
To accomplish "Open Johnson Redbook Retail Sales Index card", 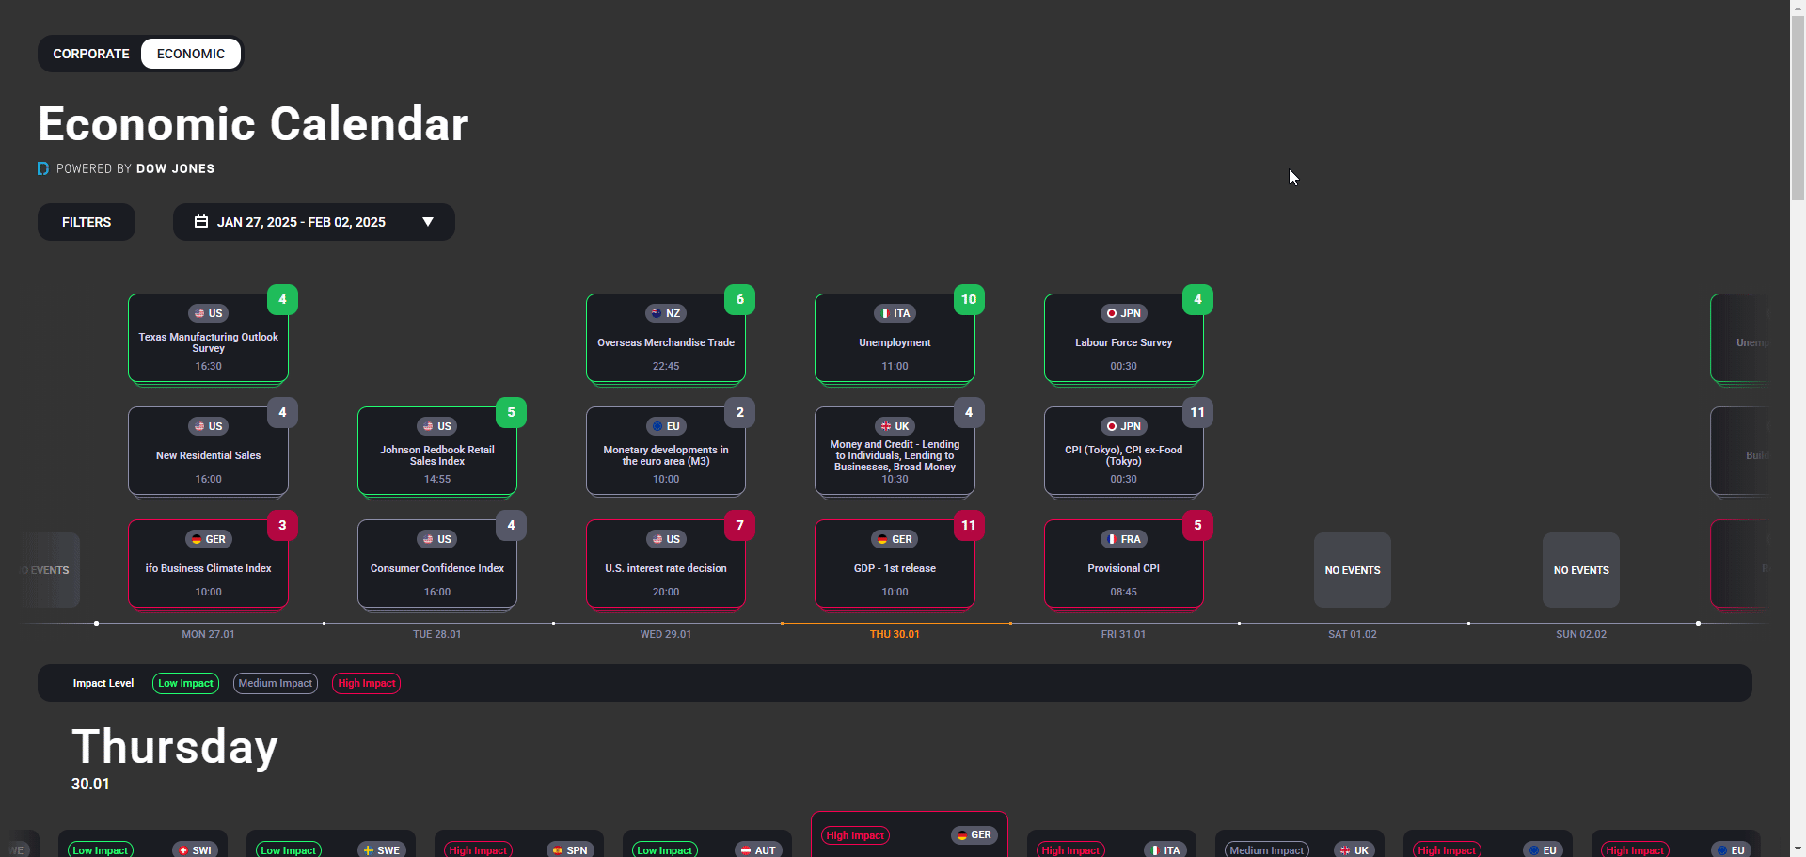I will point(437,452).
